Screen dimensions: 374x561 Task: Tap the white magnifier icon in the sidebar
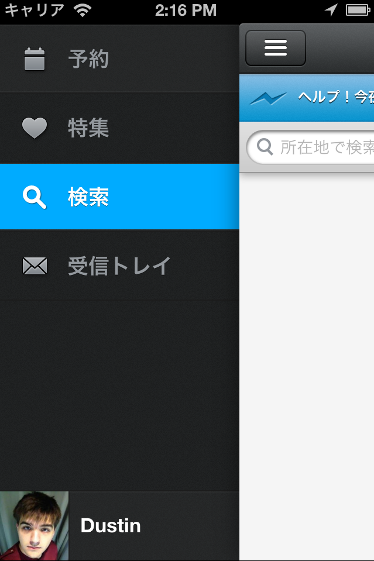35,197
